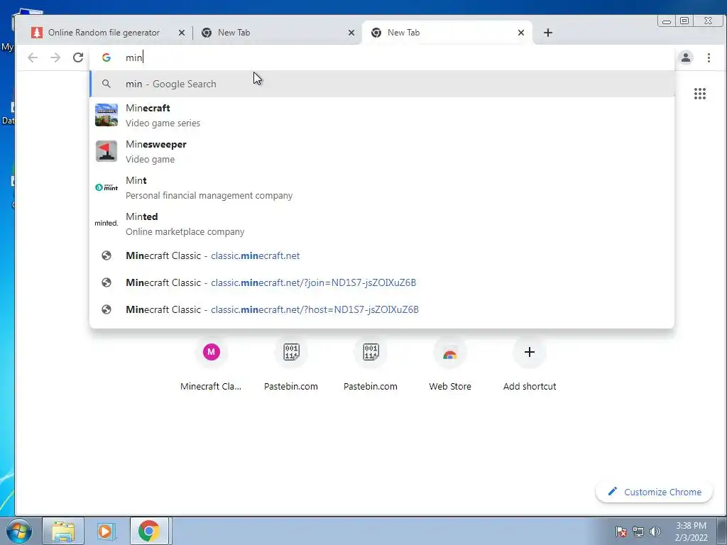Open the classic.minecraft.net ?host= suggestion
This screenshot has width=727, height=545.
(x=382, y=309)
